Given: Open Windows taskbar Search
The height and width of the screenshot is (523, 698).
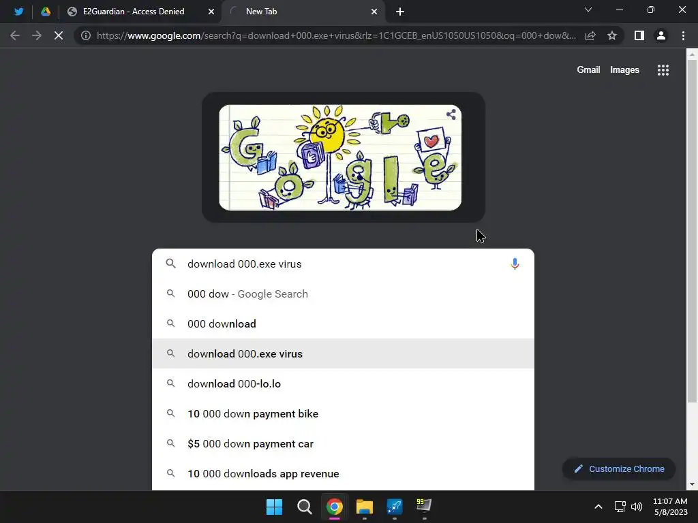Looking at the screenshot, I should (x=305, y=507).
